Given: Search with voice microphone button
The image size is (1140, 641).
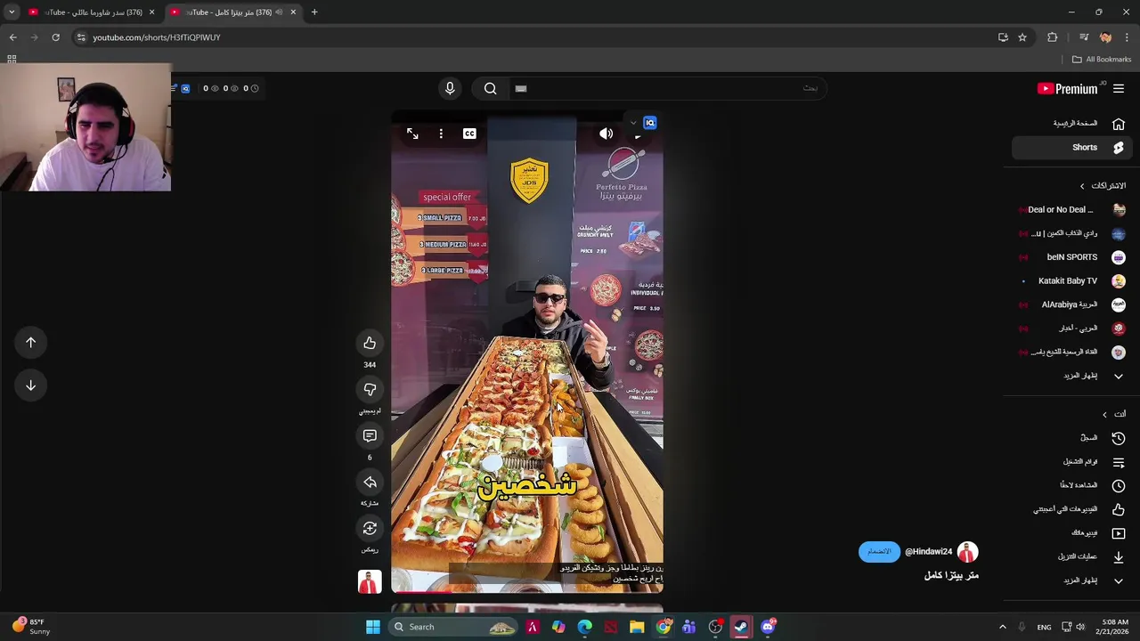Looking at the screenshot, I should 450,88.
